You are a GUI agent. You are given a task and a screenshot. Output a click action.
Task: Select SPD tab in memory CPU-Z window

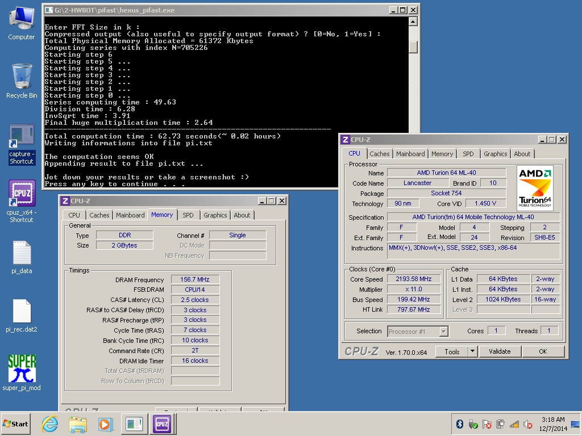click(x=188, y=215)
